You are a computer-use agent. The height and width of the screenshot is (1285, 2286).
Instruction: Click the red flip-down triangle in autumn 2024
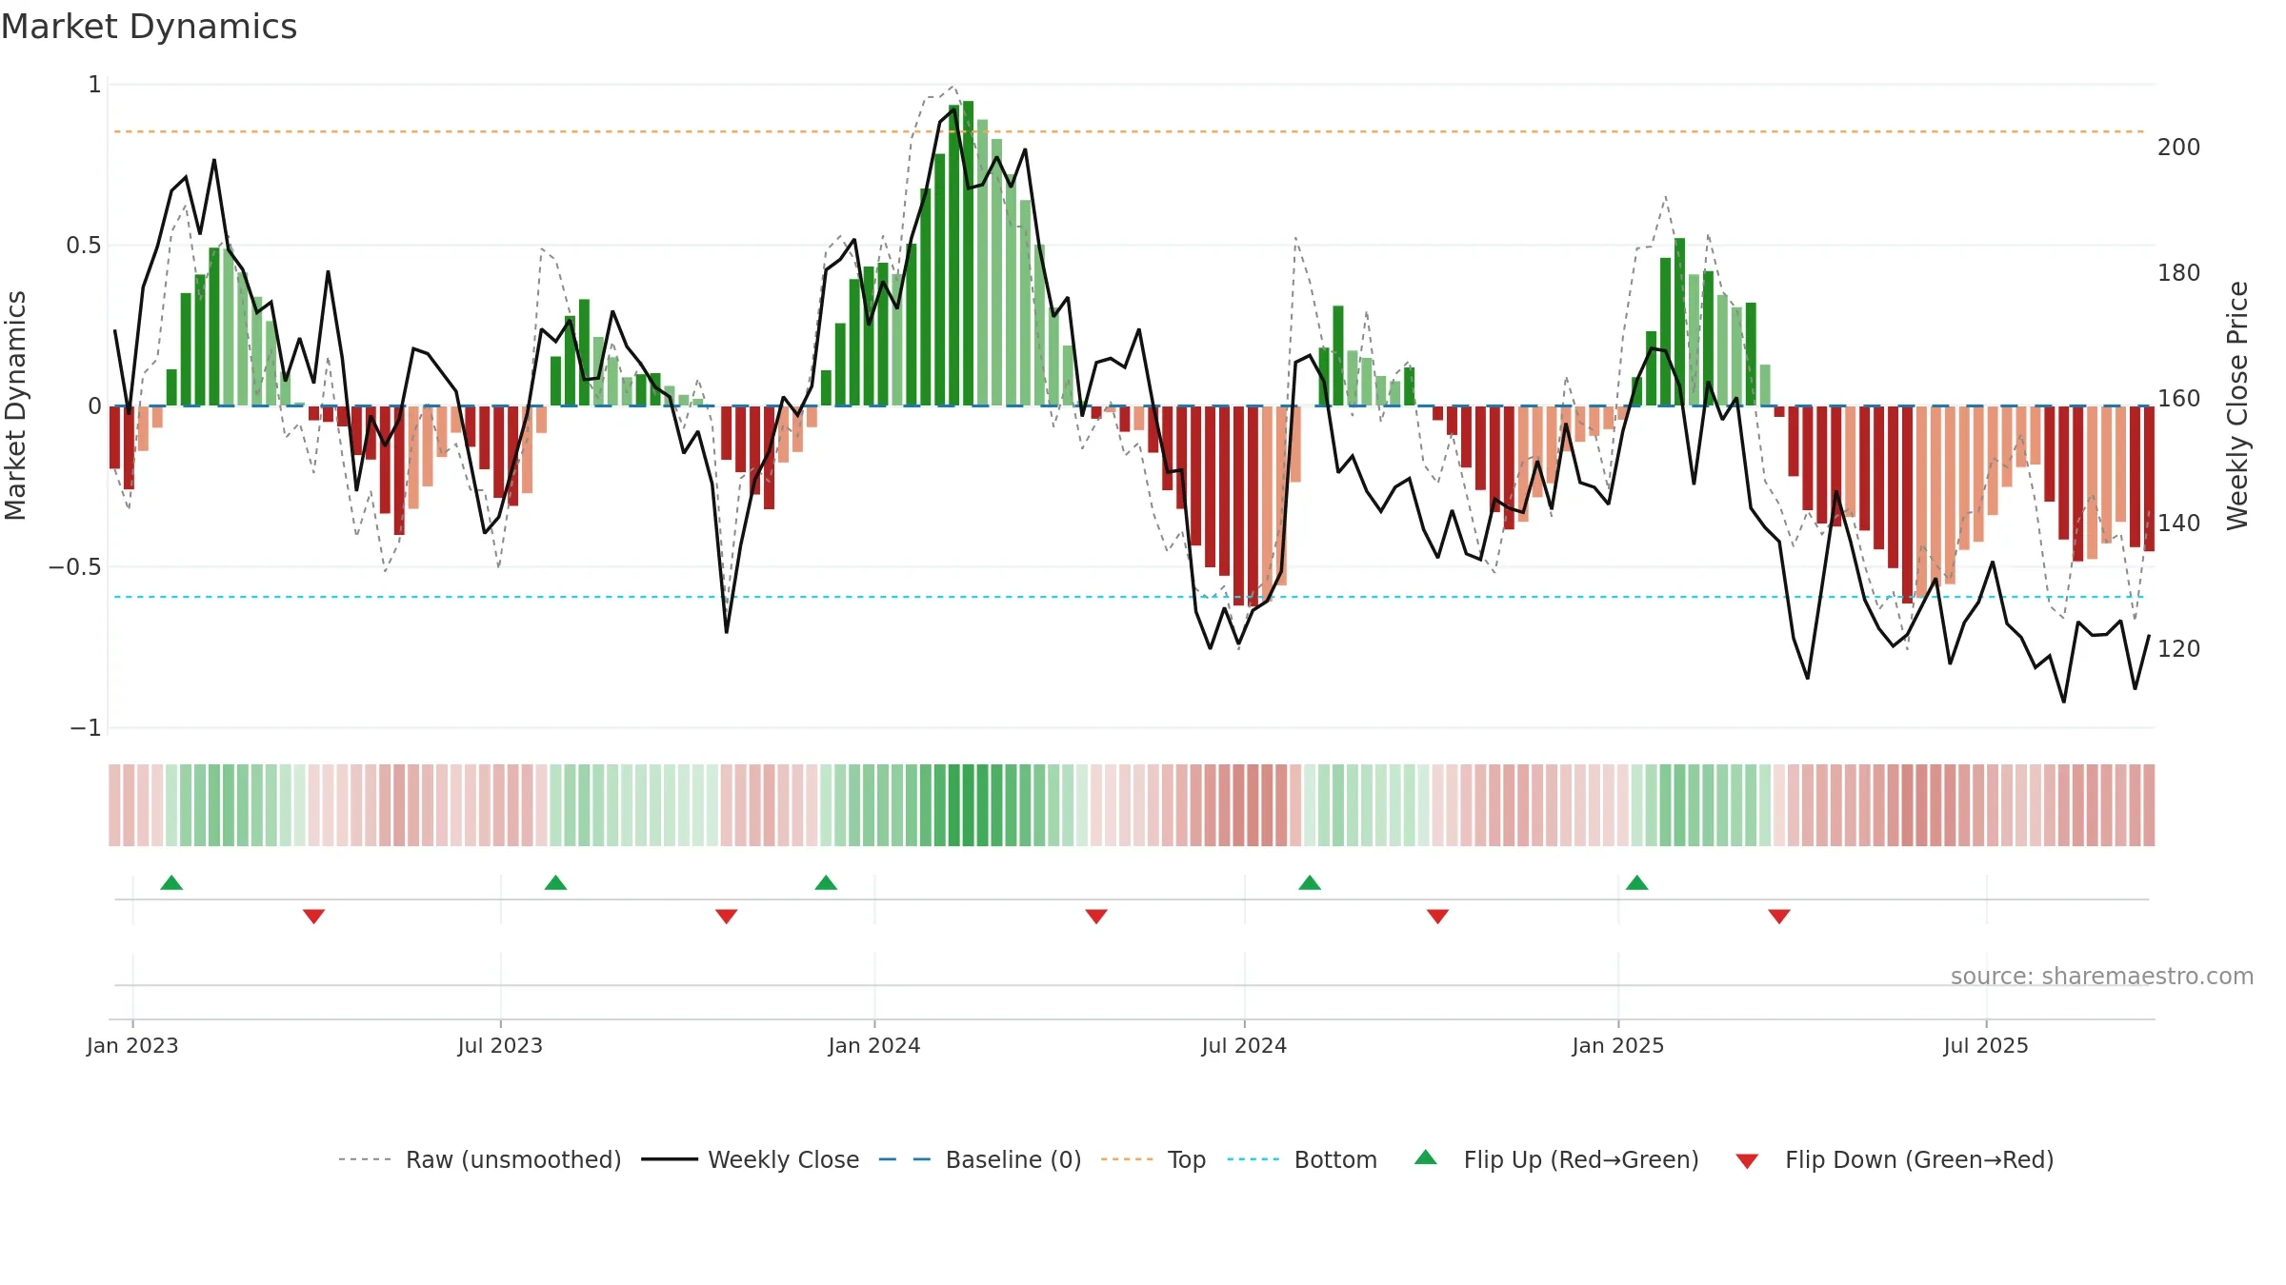pyautogui.click(x=1438, y=916)
